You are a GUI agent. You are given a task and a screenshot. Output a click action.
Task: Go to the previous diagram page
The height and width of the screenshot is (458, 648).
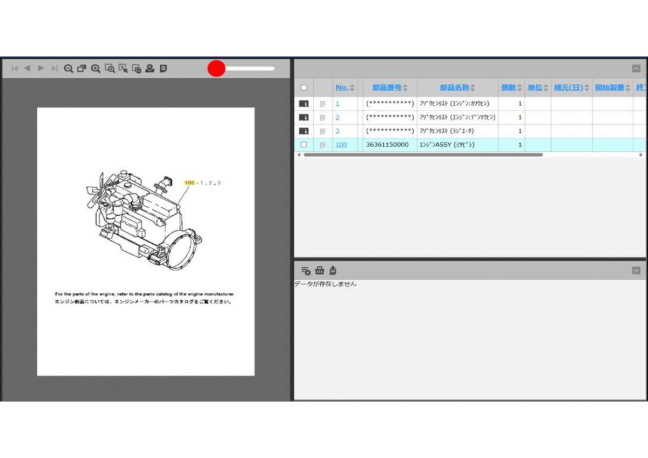tap(27, 69)
